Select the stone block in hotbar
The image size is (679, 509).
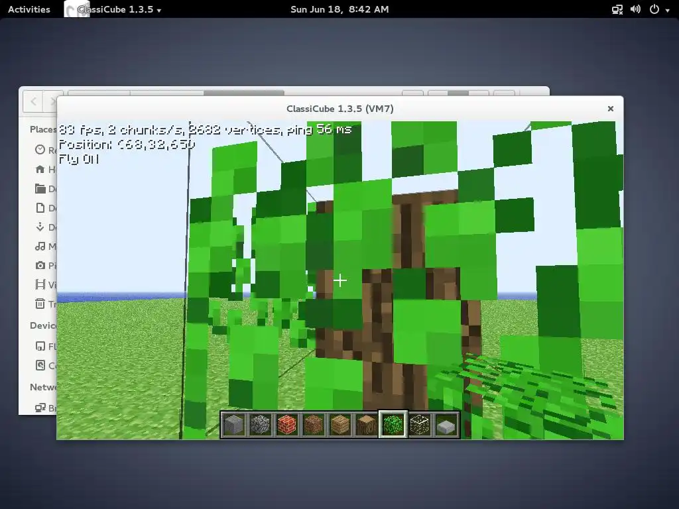point(234,425)
